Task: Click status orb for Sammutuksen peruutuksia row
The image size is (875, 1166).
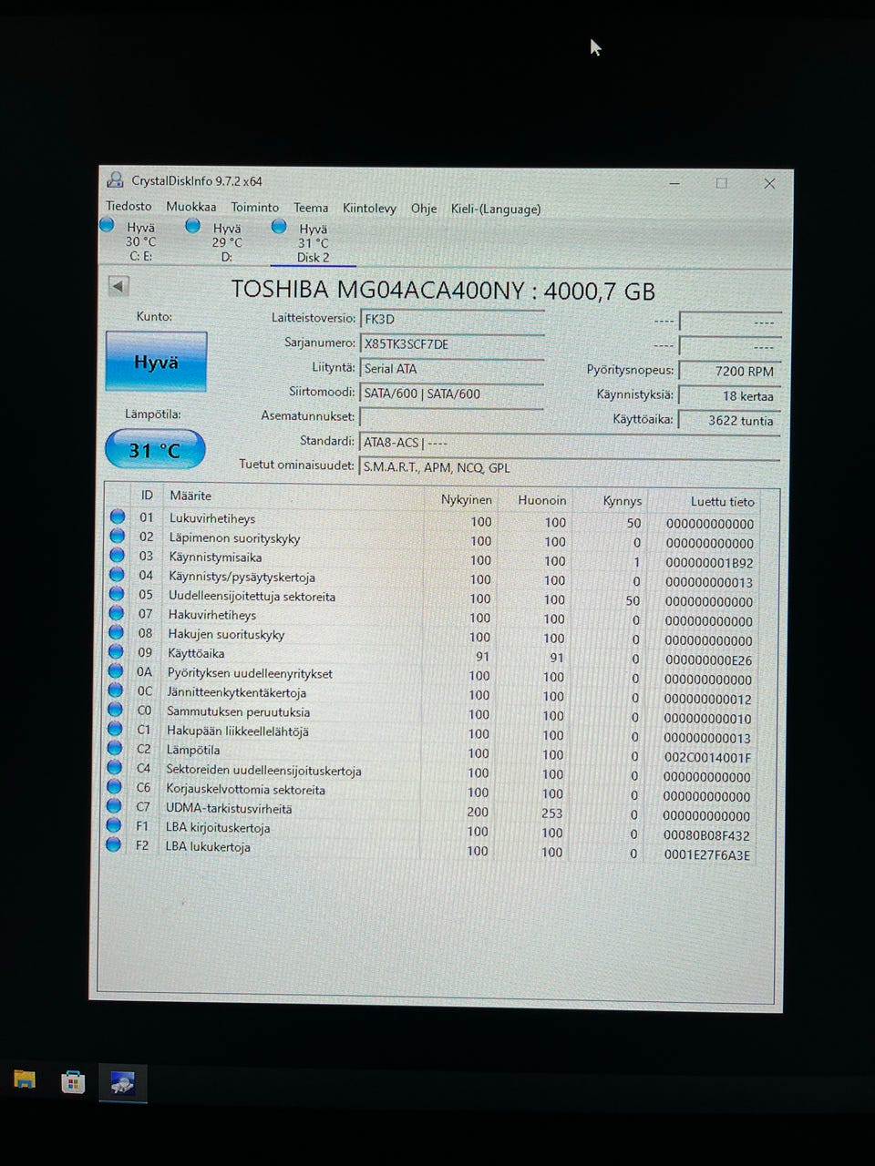Action: pyautogui.click(x=115, y=710)
